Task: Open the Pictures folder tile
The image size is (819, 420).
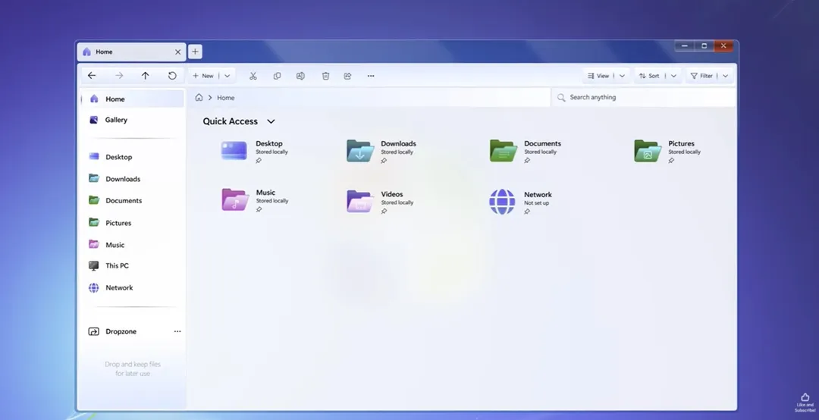Action: click(647, 150)
